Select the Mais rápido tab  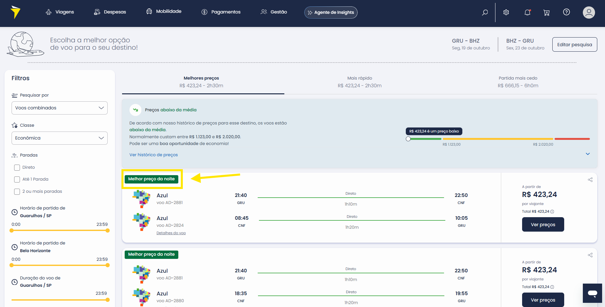(360, 82)
